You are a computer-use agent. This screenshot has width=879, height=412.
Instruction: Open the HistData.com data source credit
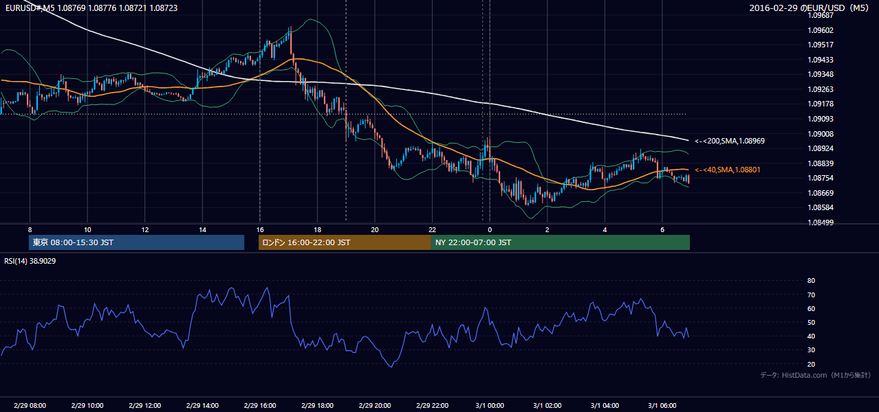[815, 375]
